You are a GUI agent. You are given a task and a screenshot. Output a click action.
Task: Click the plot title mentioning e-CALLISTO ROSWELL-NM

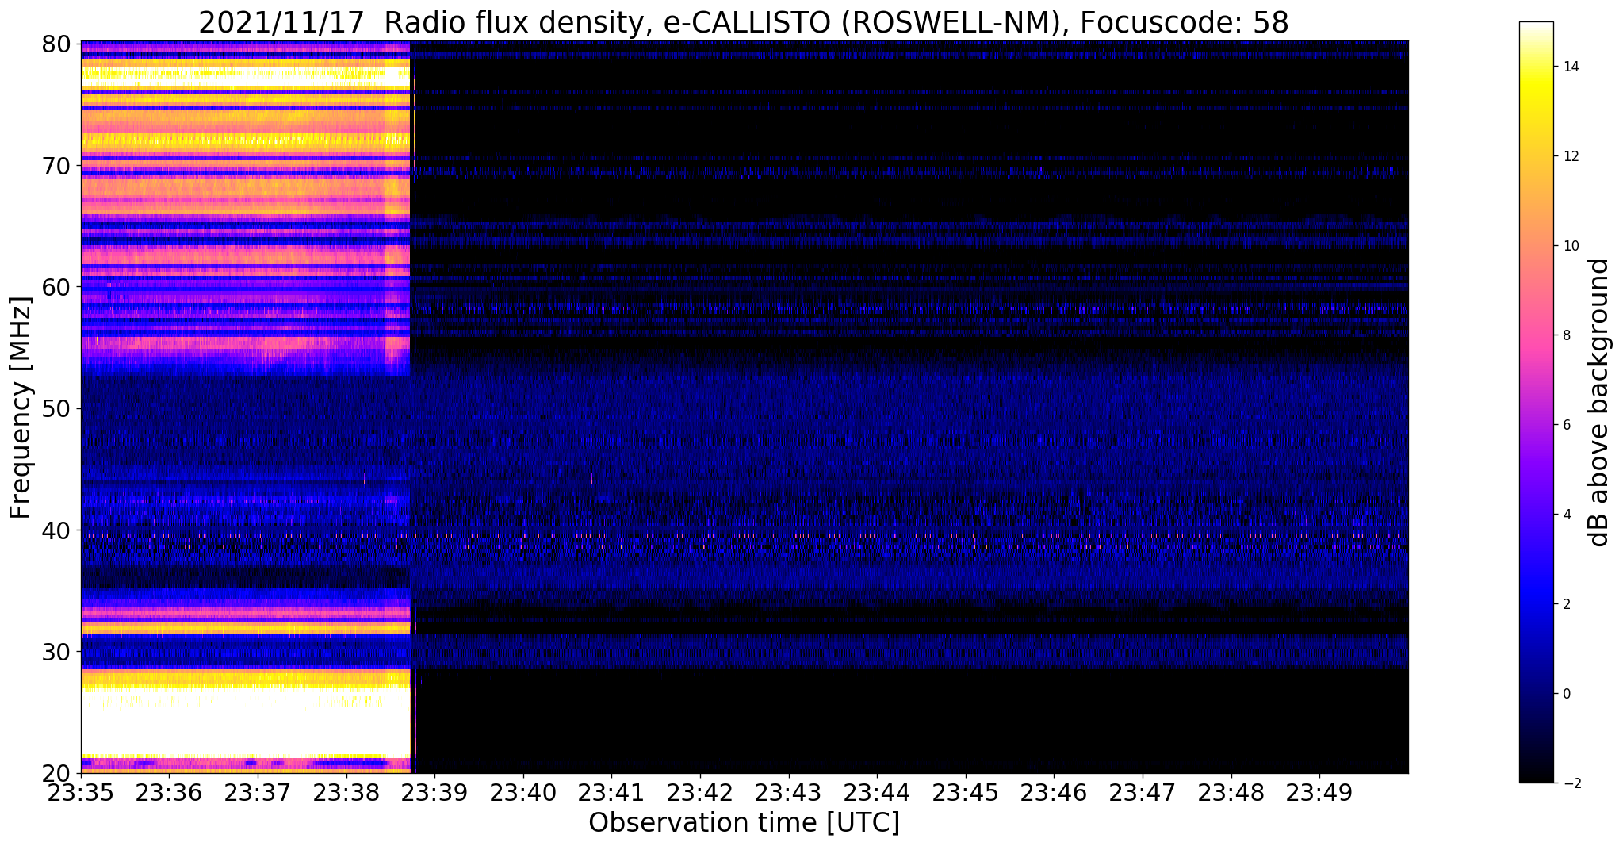pyautogui.click(x=744, y=22)
